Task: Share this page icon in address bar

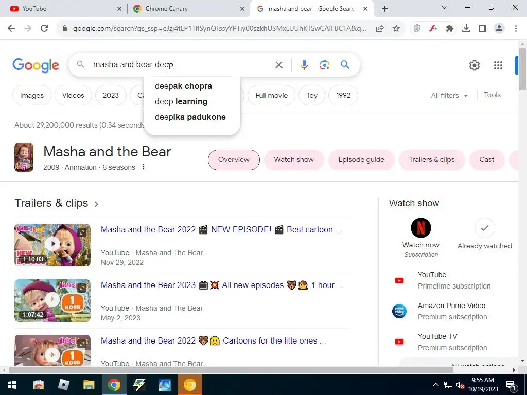Action: tap(380, 29)
